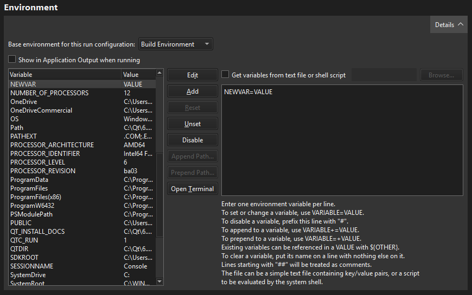The image size is (472, 295).
Task: Select the PSModulePath variable row
Action: pyautogui.click(x=82, y=214)
